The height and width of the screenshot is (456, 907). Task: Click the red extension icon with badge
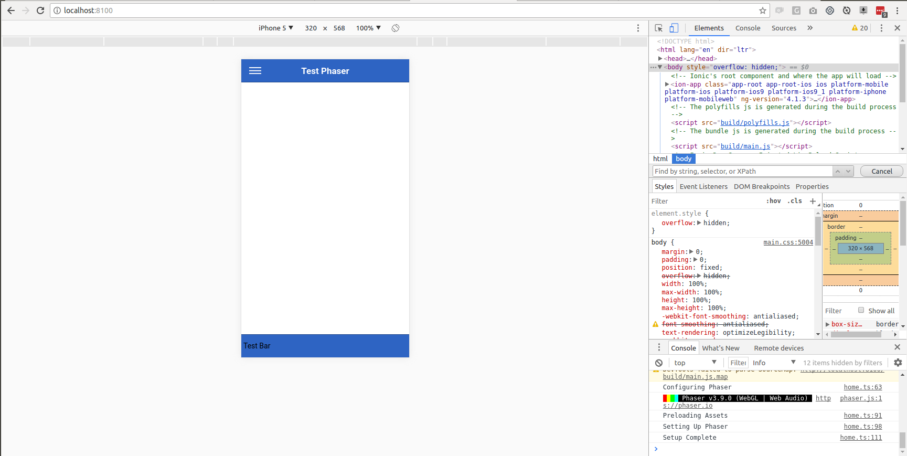pyautogui.click(x=881, y=11)
